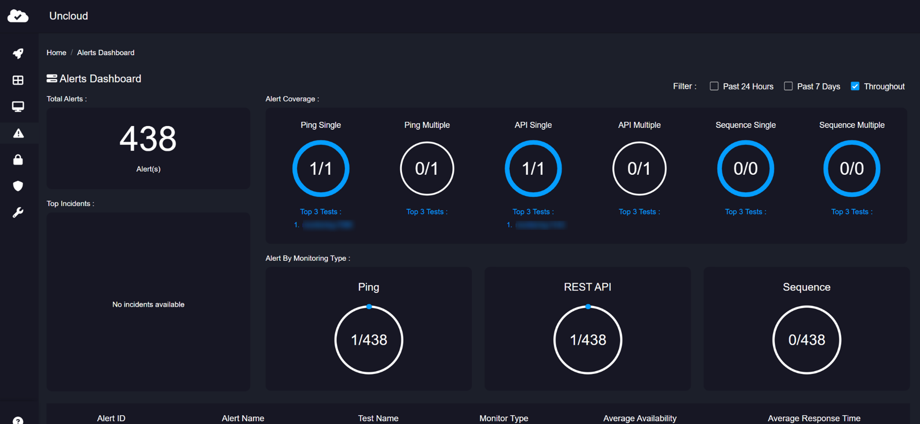Open first top test under API Single
920x424 pixels.
click(x=540, y=225)
